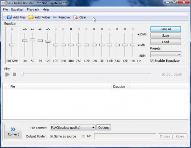Click the Clear document icon
191x148 pixels.
click(x=75, y=17)
